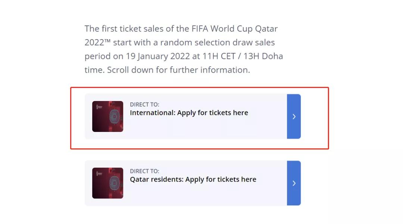Click "DIRECT TO:" label above International
Screen dimensions: 403x224
[x=144, y=105]
